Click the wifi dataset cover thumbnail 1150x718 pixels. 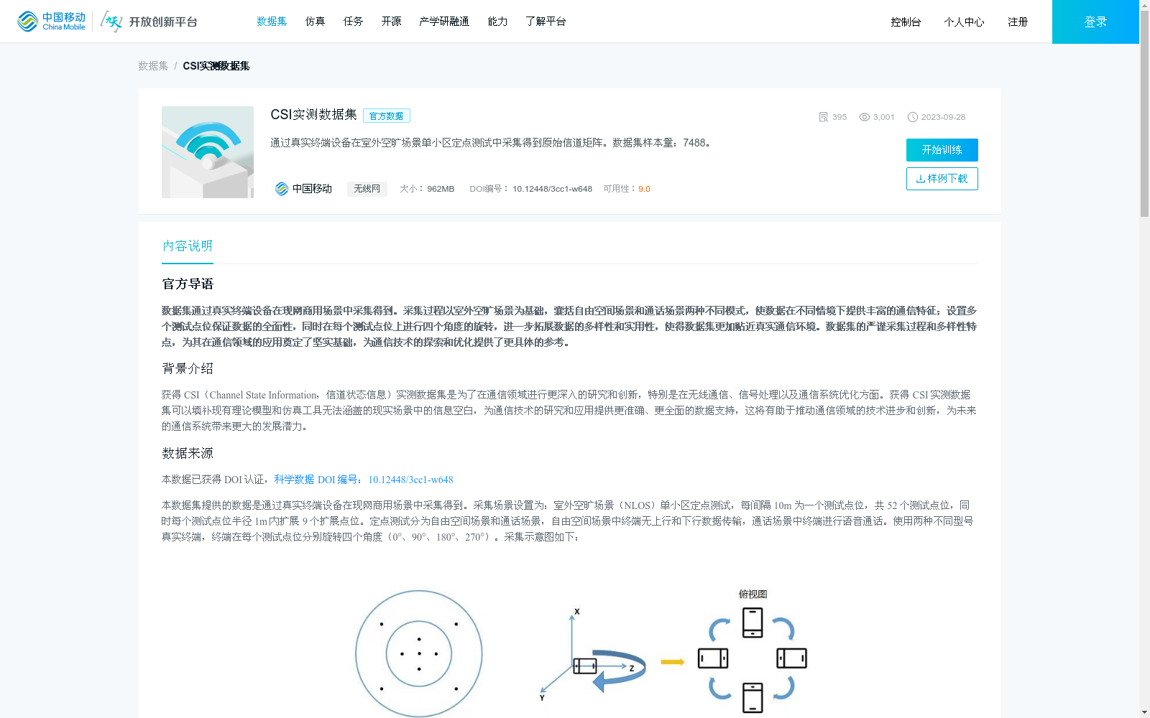pos(207,152)
